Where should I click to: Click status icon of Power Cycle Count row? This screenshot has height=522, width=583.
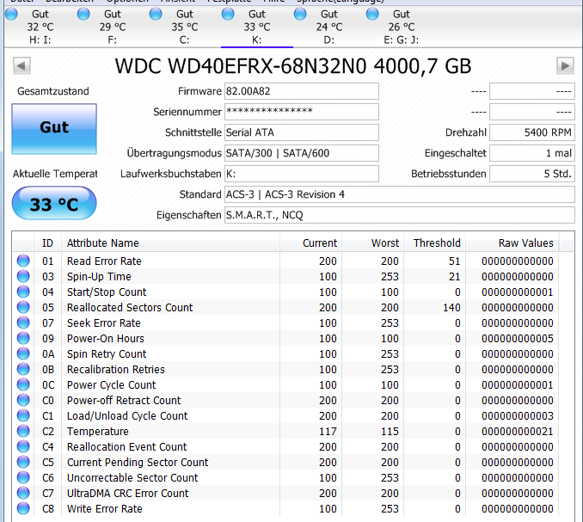tap(23, 384)
